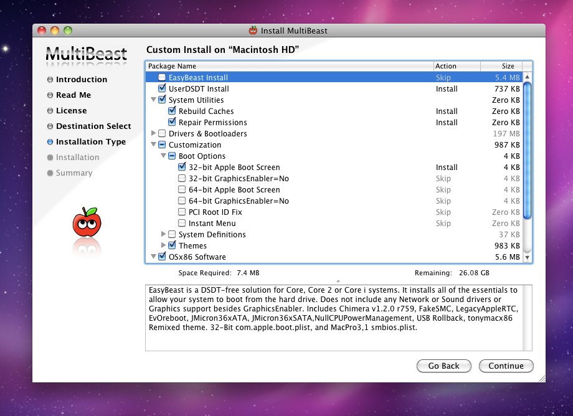The height and width of the screenshot is (416, 573).
Task: Enable the EasyBeast Install checkbox
Action: coord(162,78)
